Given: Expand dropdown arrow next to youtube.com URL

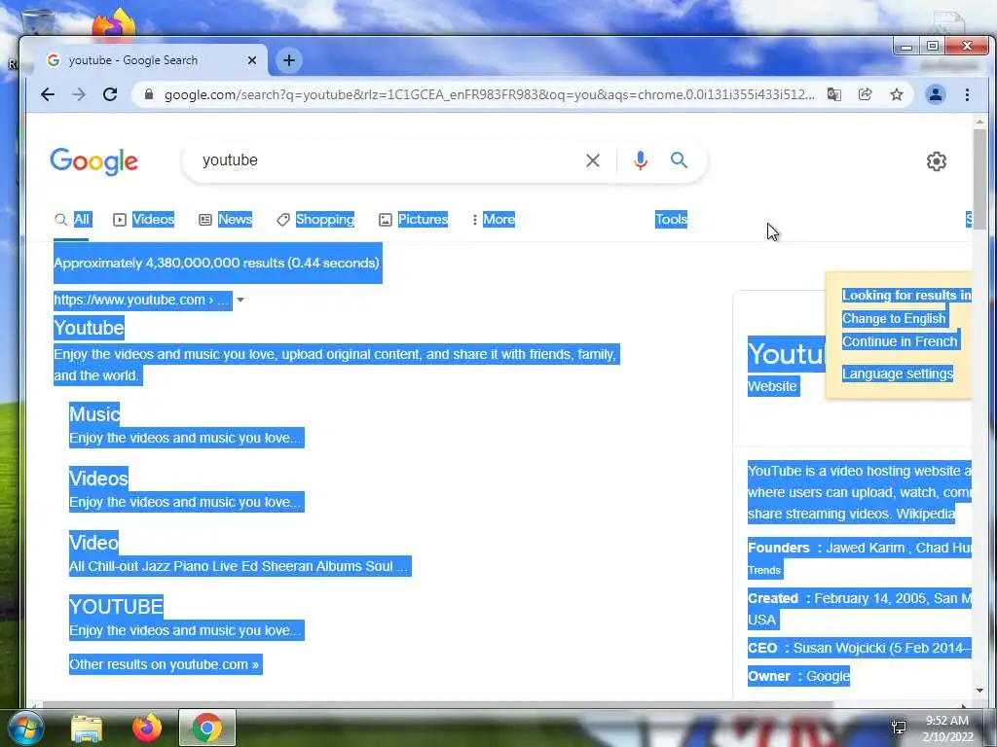Looking at the screenshot, I should coord(240,300).
